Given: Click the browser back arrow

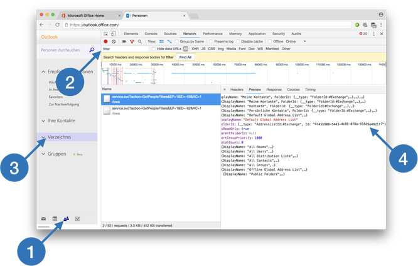Looking at the screenshot, I should coord(41,25).
